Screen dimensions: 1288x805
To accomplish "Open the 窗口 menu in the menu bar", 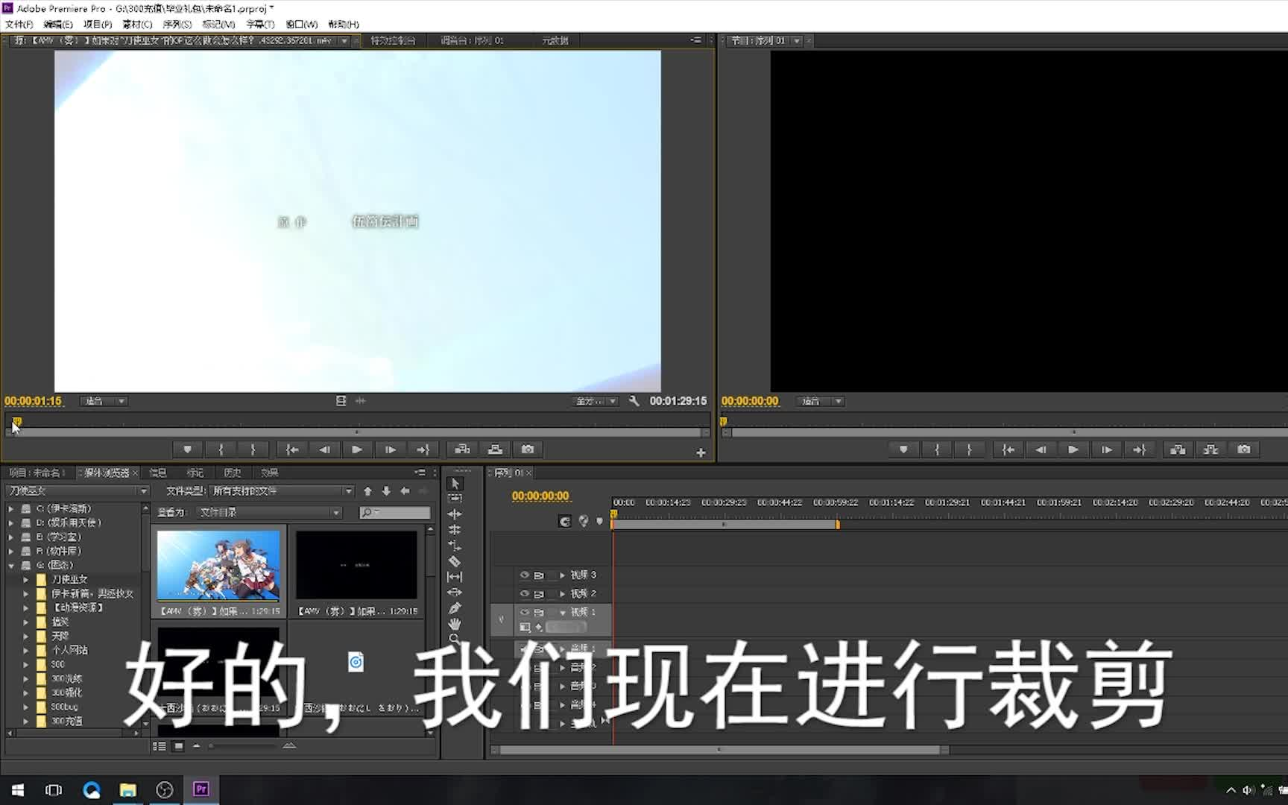I will pyautogui.click(x=302, y=24).
